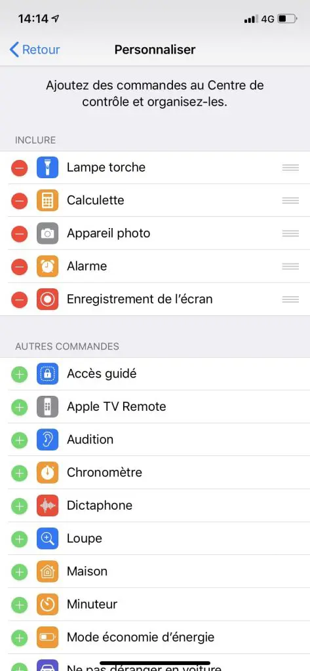This screenshot has width=310, height=671.
Task: Remove Enregistrement de l'écran with minus button
Action: click(x=19, y=299)
